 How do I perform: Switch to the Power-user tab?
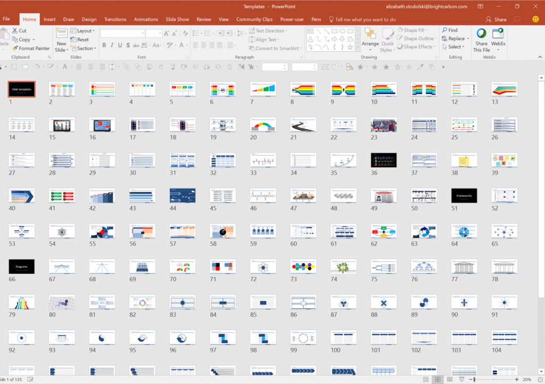pos(292,20)
